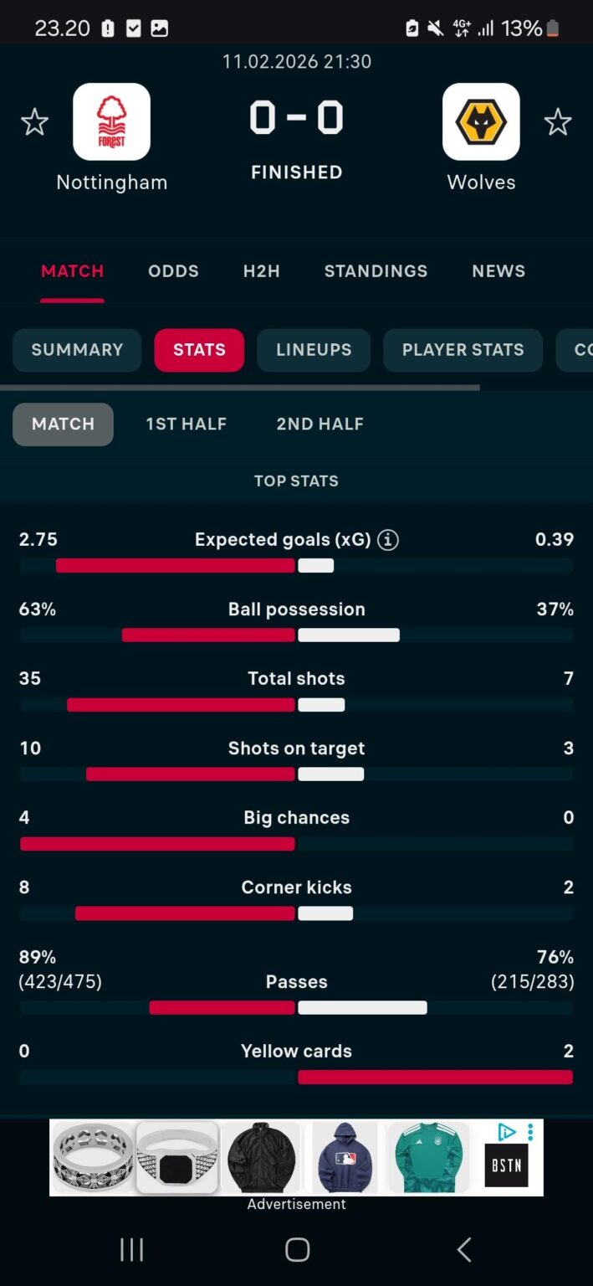The width and height of the screenshot is (593, 1286).
Task: Tap the Wolves club crest
Action: [481, 121]
